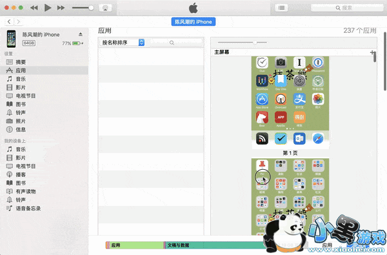The height and width of the screenshot is (255, 387).
Task: Select the red AppSo app icon
Action: coord(281,117)
